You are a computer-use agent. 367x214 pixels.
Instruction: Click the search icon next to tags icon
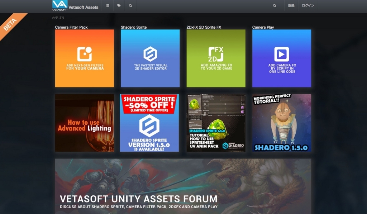(x=130, y=6)
